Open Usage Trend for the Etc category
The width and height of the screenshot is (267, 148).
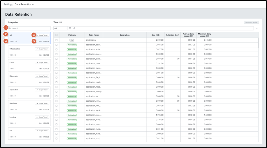(42, 131)
